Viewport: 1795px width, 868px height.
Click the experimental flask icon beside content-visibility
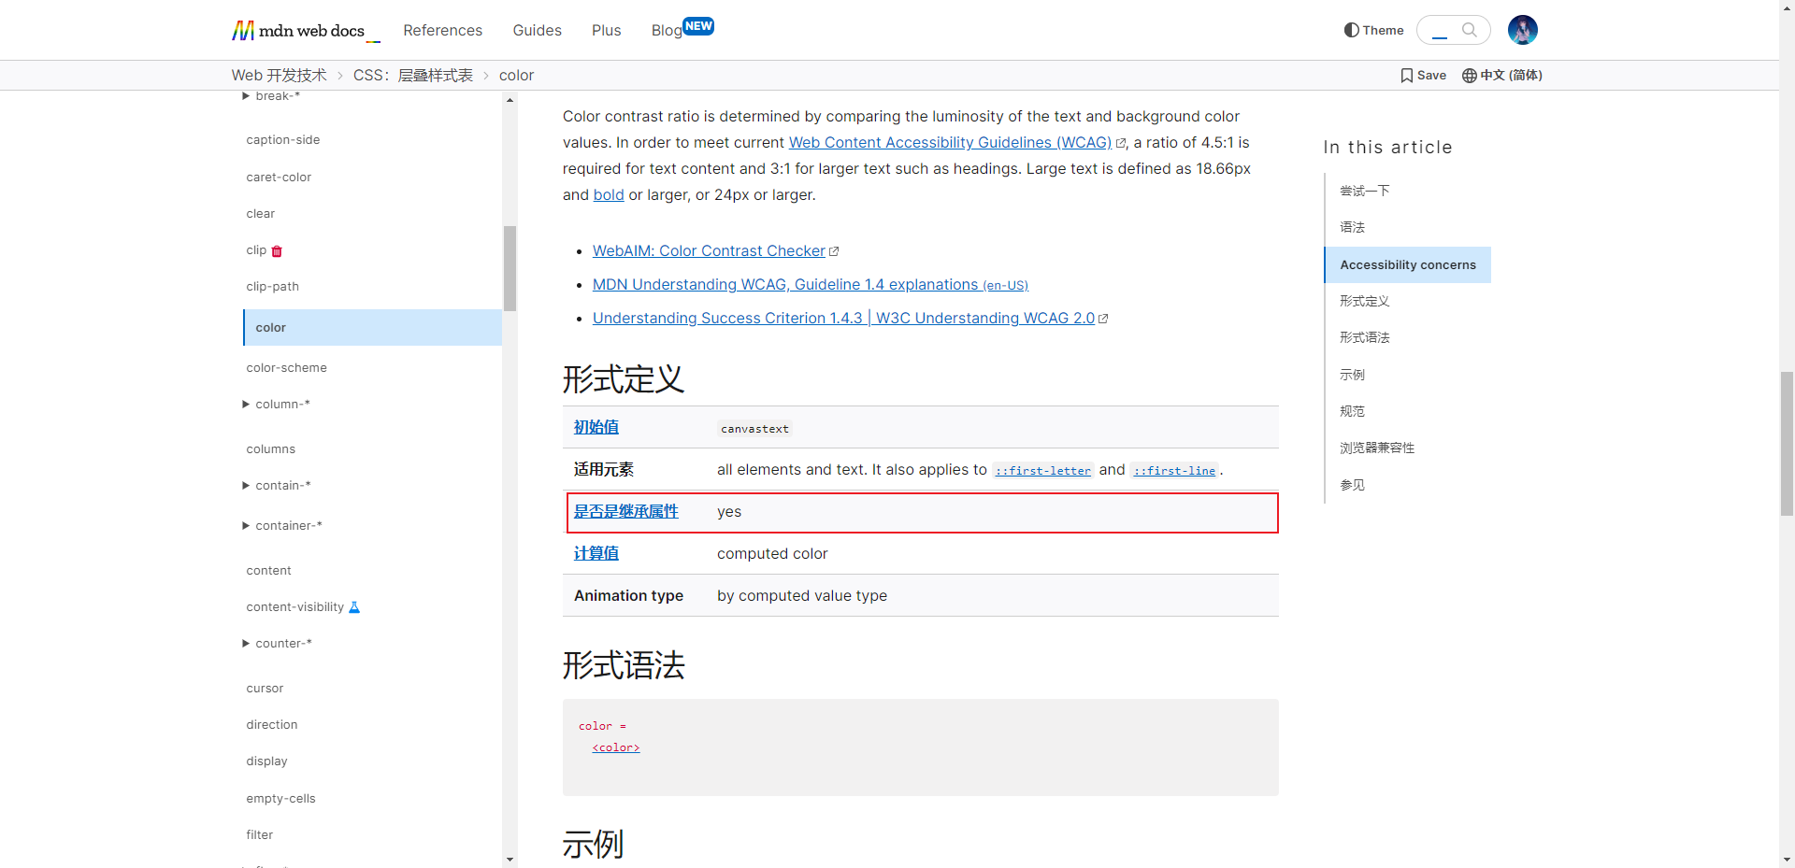tap(354, 607)
